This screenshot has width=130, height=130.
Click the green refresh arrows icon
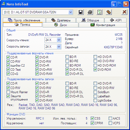point(99,12)
